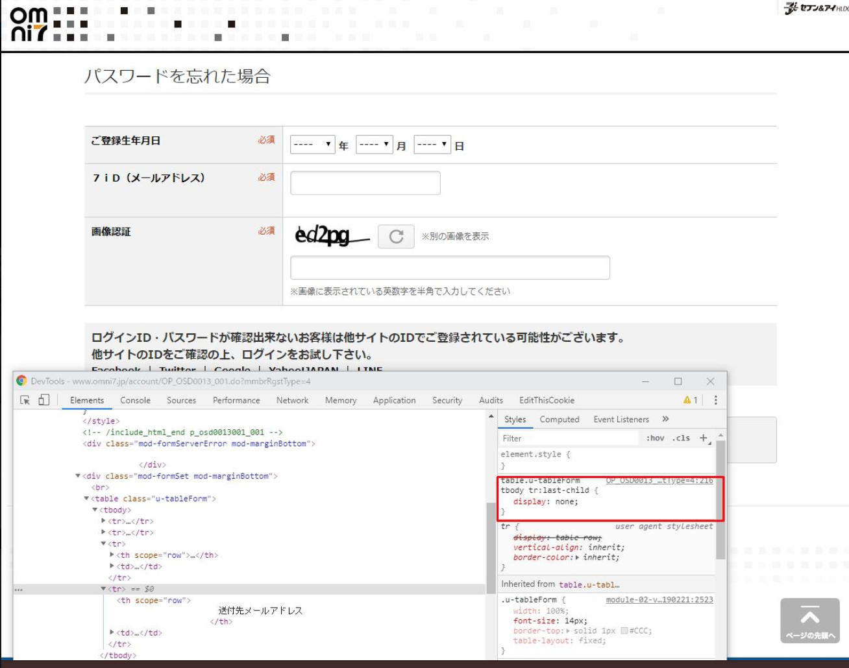
Task: Open DevTools three-dot customize menu
Action: (715, 400)
